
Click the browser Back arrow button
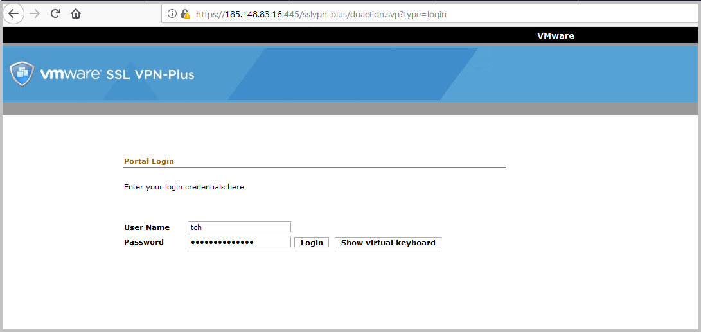[13, 14]
